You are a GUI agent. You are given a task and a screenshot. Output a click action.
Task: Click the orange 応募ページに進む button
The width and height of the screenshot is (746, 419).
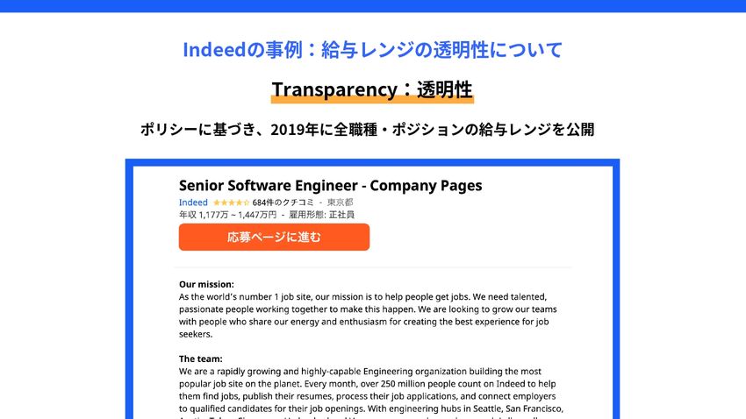click(274, 237)
